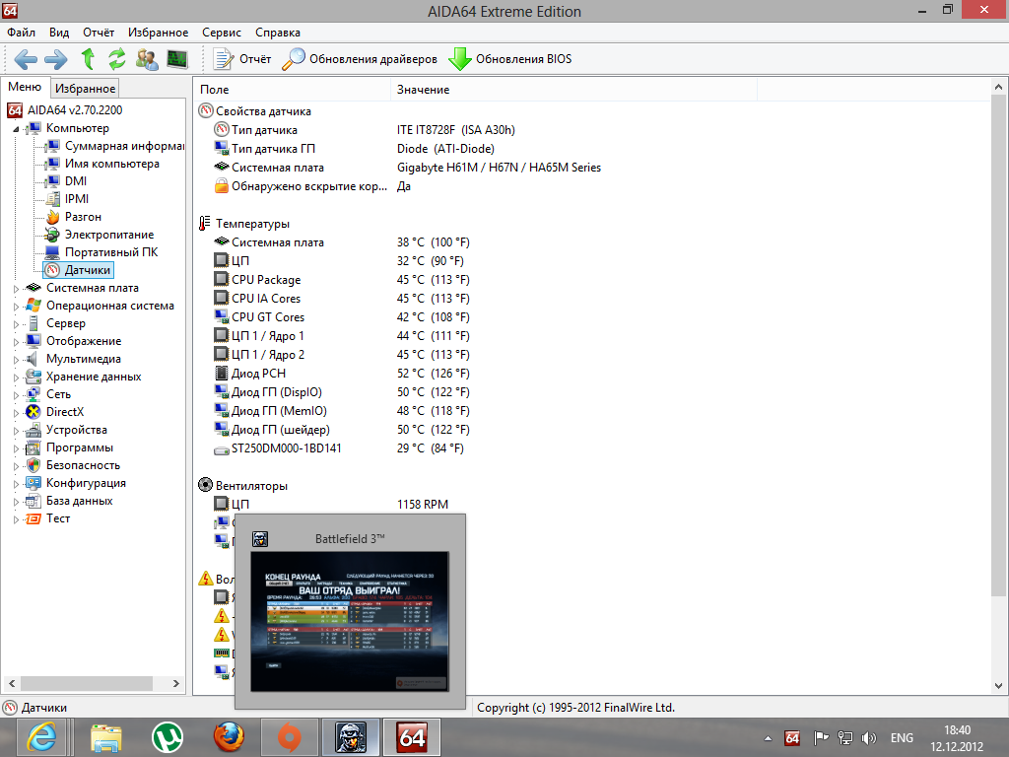Expand the Системная плата tree node

click(x=16, y=289)
